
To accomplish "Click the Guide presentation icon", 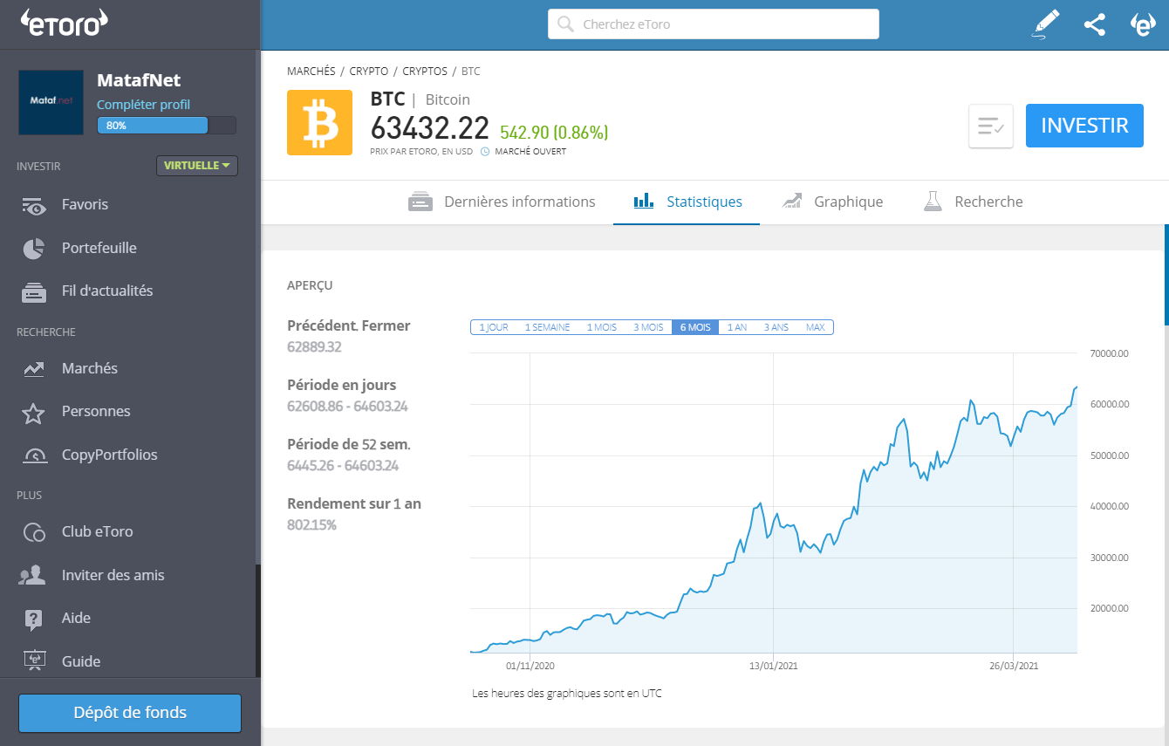I will [x=34, y=661].
